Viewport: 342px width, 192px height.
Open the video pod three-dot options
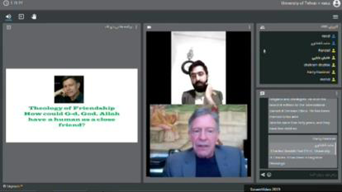250,27
